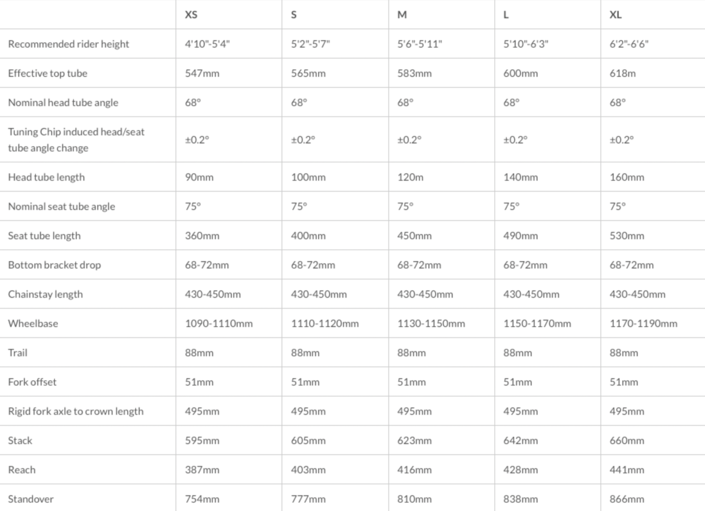
Task: Click the 1150-1170mm wheelbase cell
Action: pos(537,324)
